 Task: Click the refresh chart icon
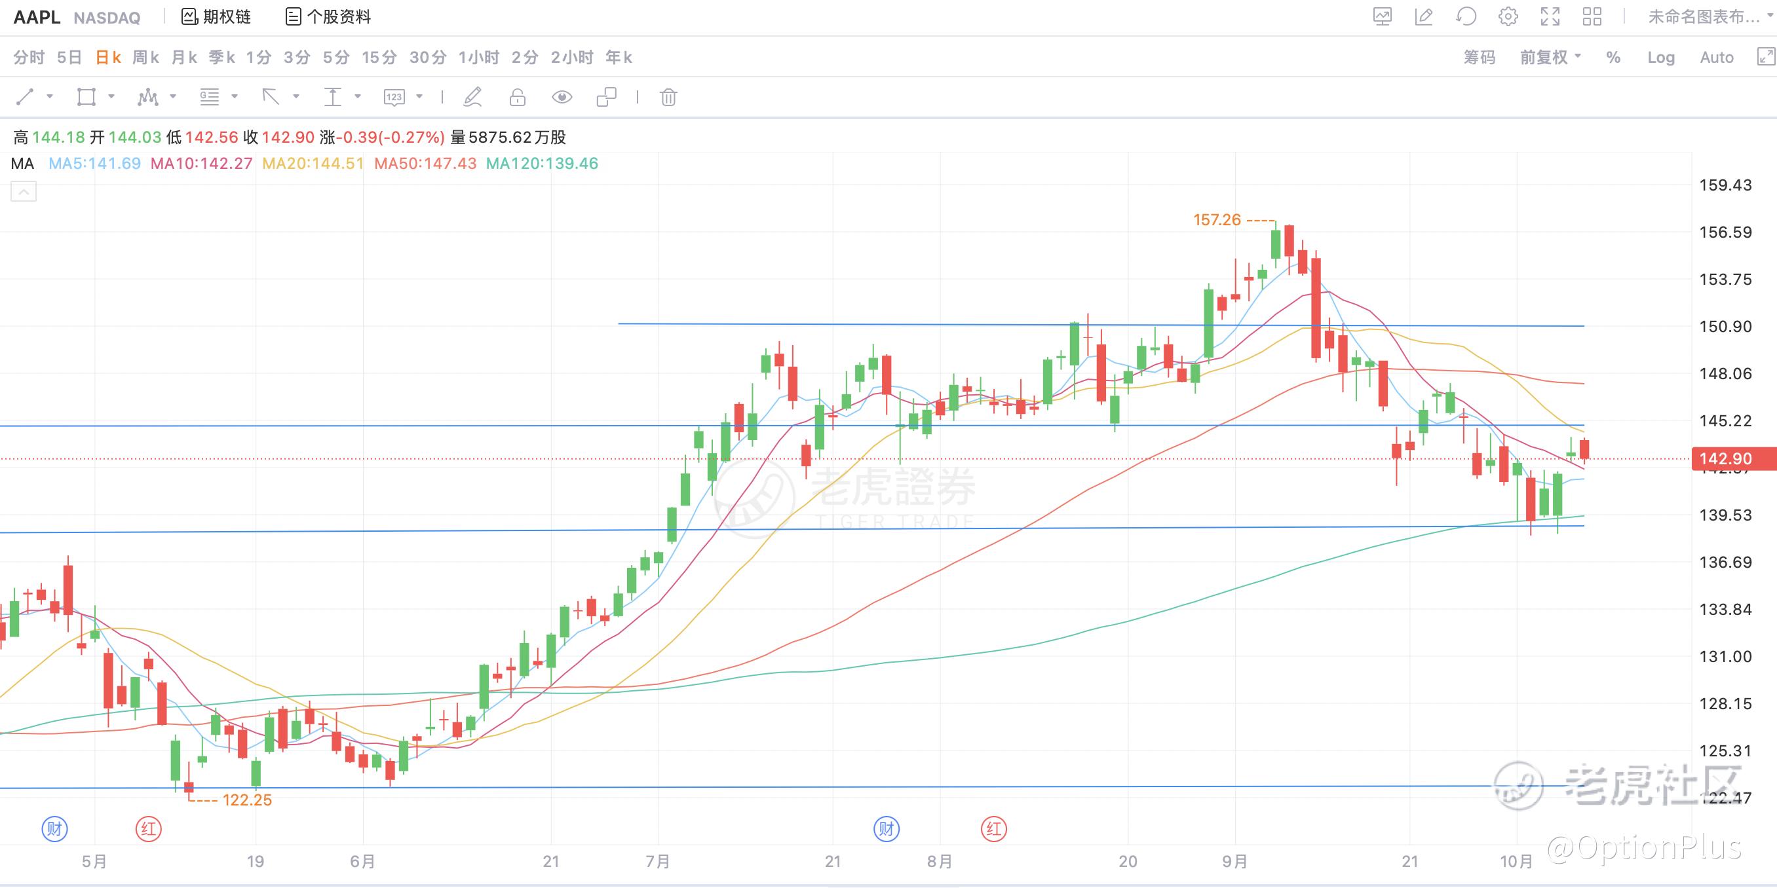tap(1466, 16)
